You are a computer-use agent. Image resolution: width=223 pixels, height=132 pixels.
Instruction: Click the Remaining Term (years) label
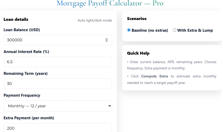click(25, 74)
